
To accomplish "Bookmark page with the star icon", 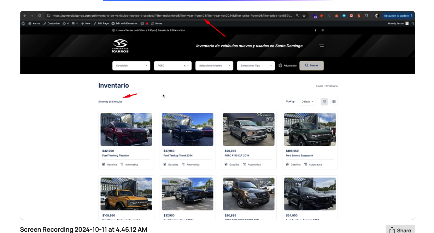I will (304, 15).
